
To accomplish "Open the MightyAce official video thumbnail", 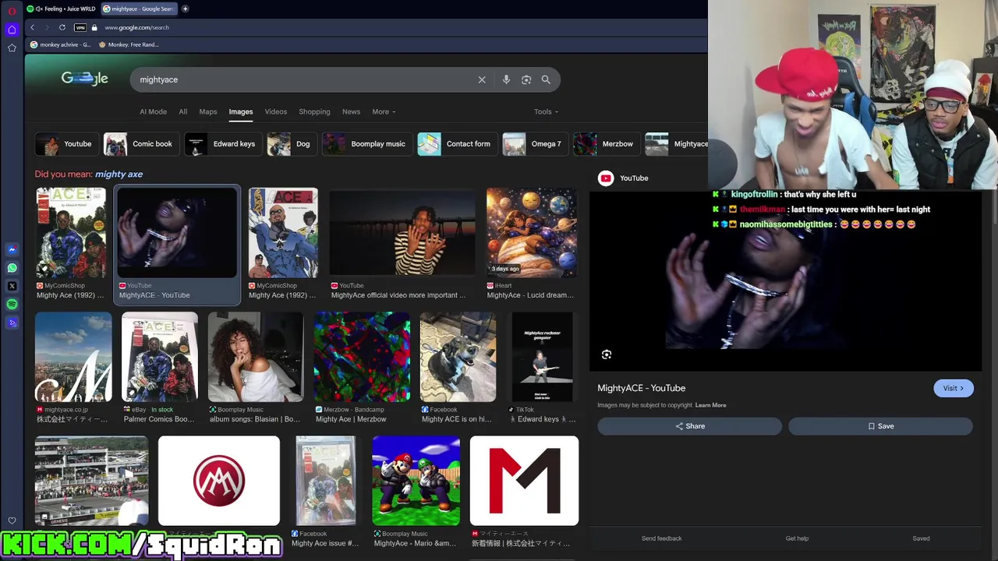I will tap(402, 232).
